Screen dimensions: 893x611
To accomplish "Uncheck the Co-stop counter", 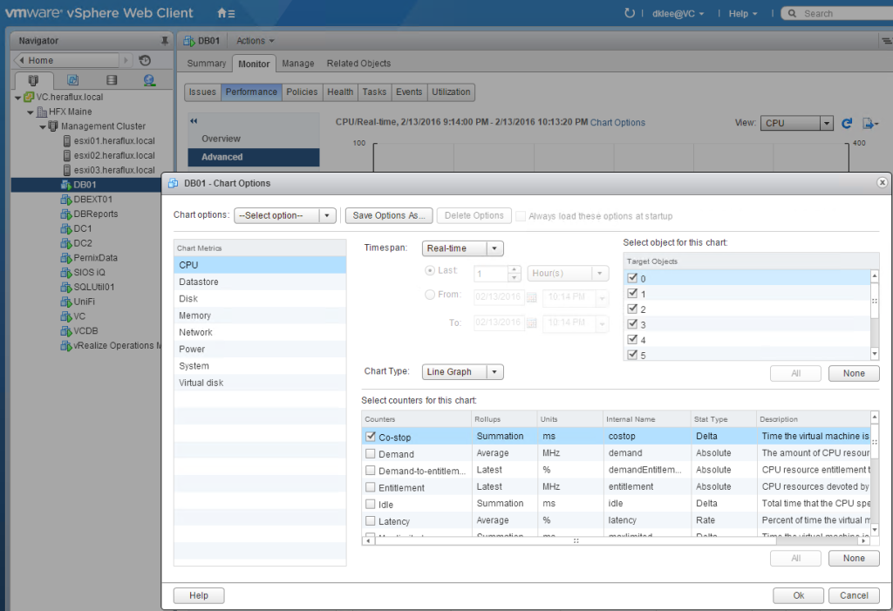I will point(372,436).
